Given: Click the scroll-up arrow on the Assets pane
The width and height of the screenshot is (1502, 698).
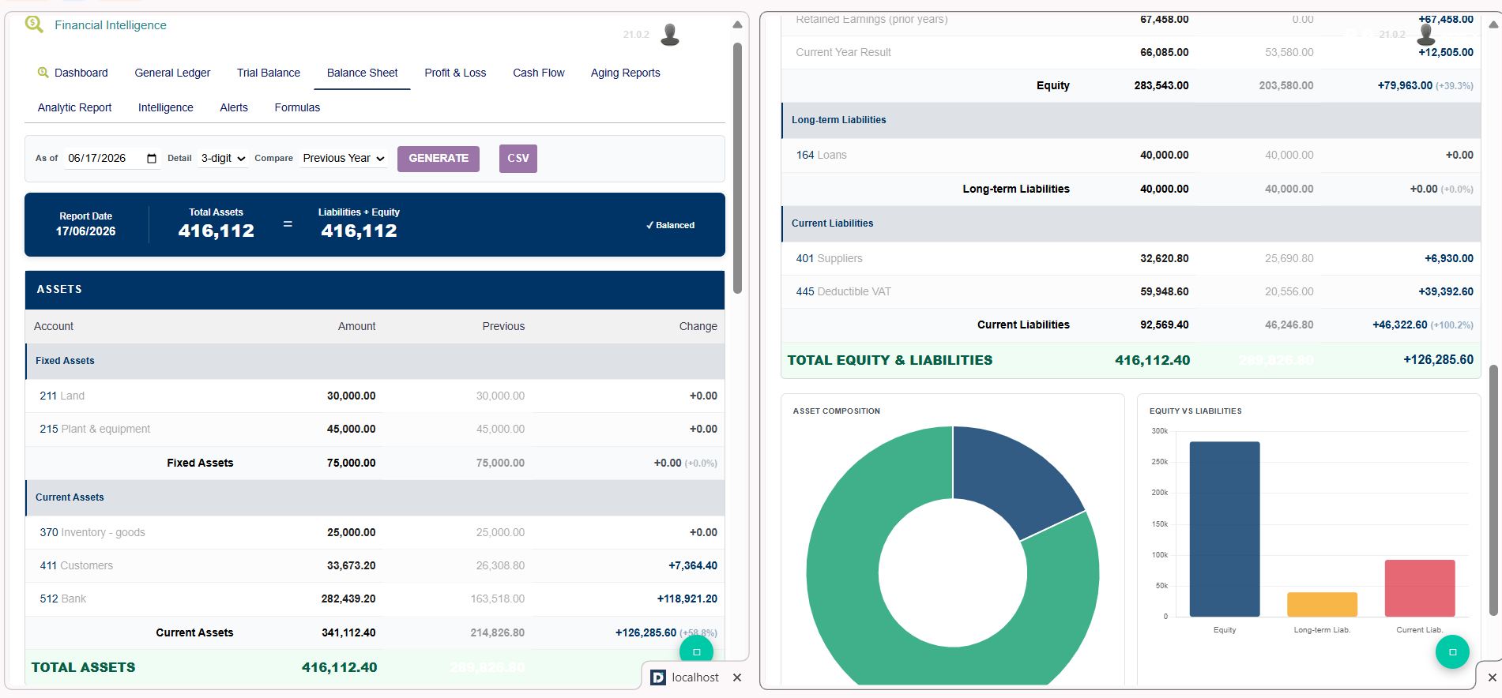Looking at the screenshot, I should coord(737,24).
